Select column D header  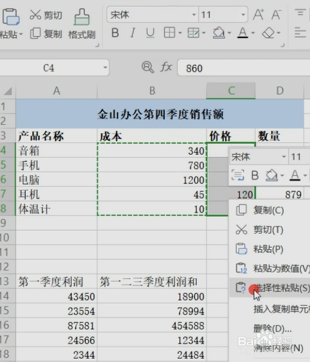click(280, 91)
